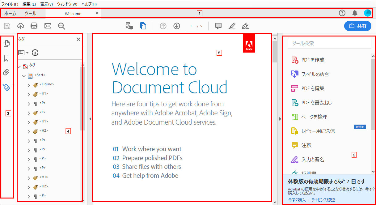Add a sticky note comment
The height and width of the screenshot is (205, 376).
(218, 26)
